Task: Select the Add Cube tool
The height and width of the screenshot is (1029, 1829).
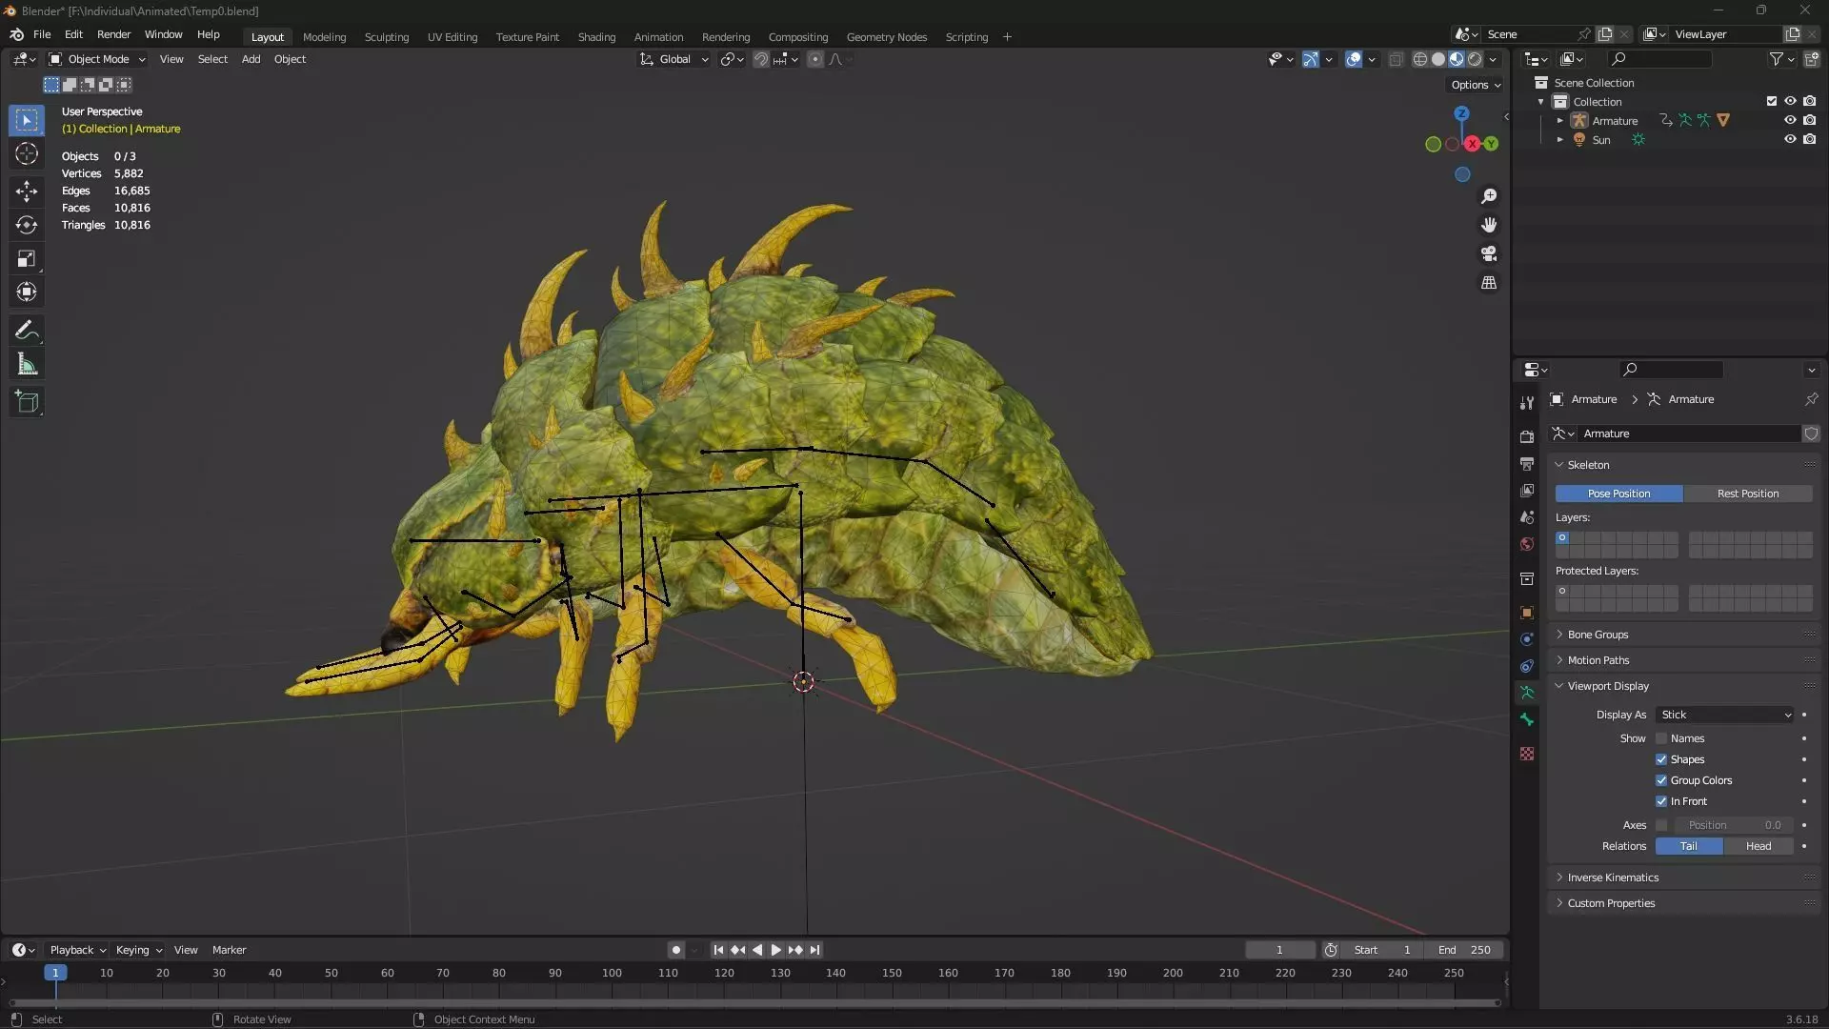Action: coord(27,402)
